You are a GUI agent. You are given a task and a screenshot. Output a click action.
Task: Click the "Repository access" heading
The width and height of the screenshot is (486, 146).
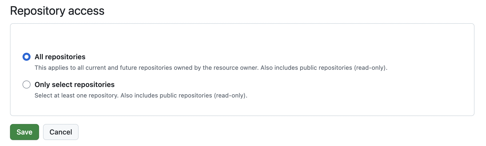tap(57, 11)
